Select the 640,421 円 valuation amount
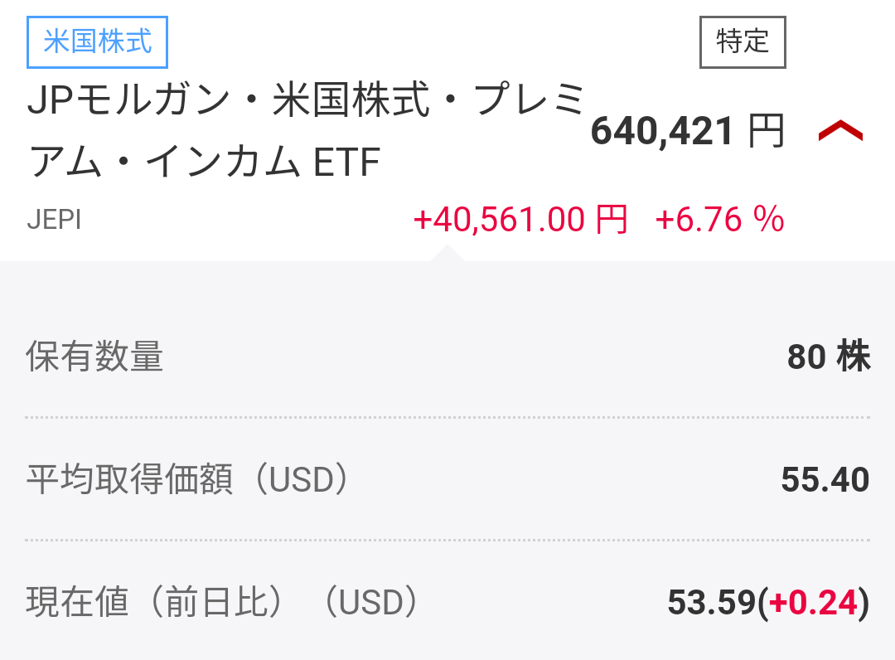Screen dimensions: 895x660 (663, 131)
